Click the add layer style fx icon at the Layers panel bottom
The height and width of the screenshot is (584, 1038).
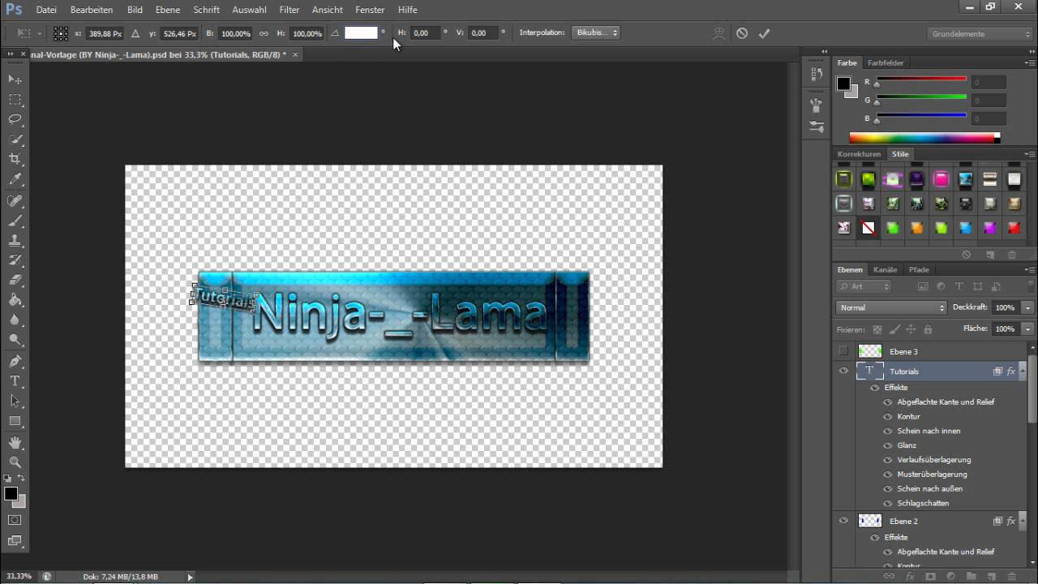910,577
